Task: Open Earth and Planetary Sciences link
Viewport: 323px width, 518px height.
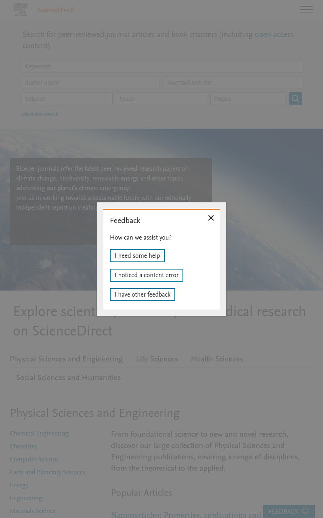Action: click(47, 472)
